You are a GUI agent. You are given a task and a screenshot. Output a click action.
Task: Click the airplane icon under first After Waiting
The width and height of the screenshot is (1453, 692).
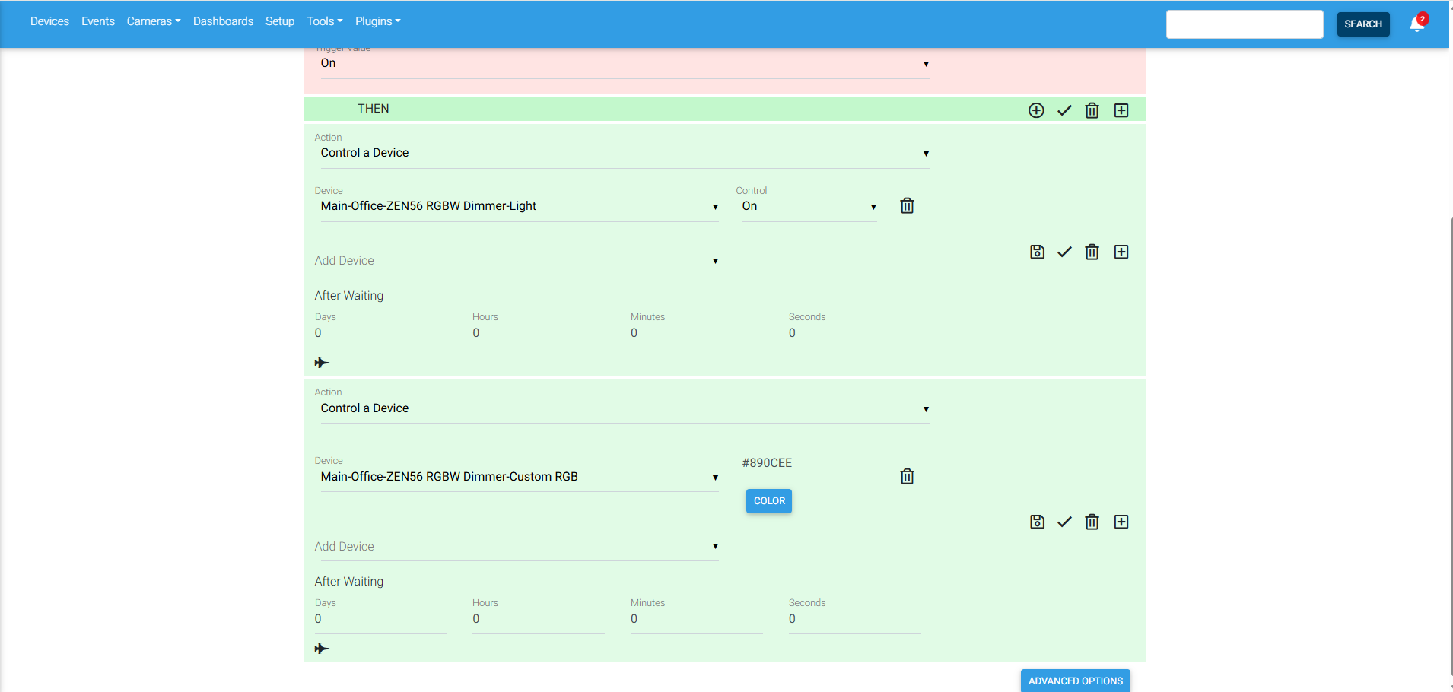pos(322,363)
